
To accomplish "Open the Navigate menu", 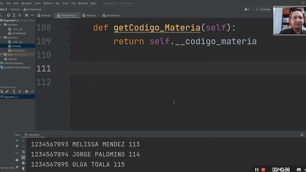I will 27,3.
